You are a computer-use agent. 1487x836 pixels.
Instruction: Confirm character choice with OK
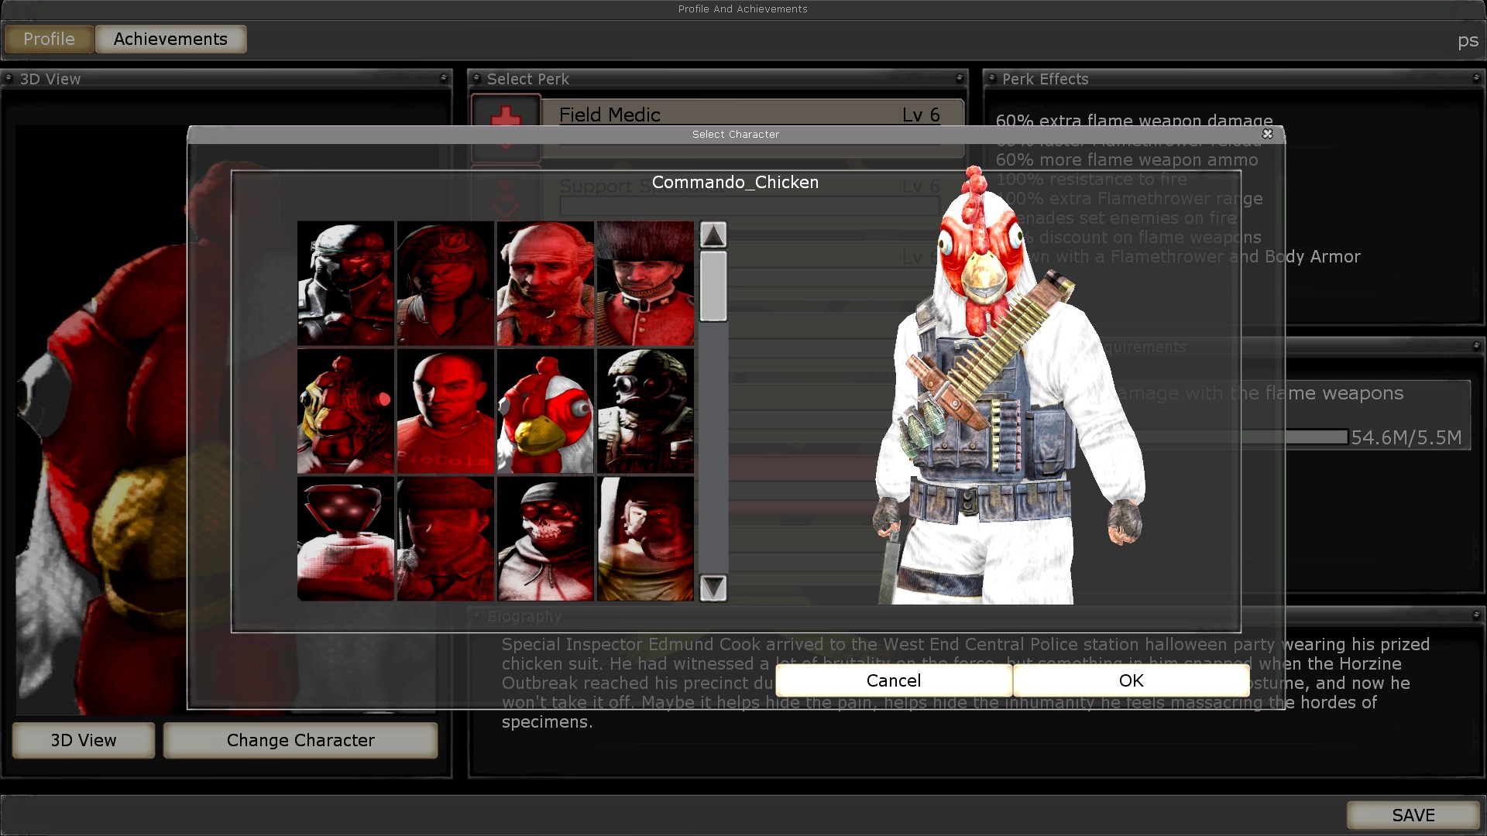tap(1132, 680)
